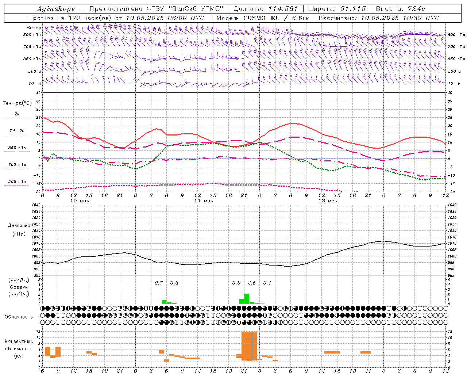Screen dimensions: 467x374
Task: Click "Прогноз на 120 часа(ов)" in the header
Action: coord(70,18)
